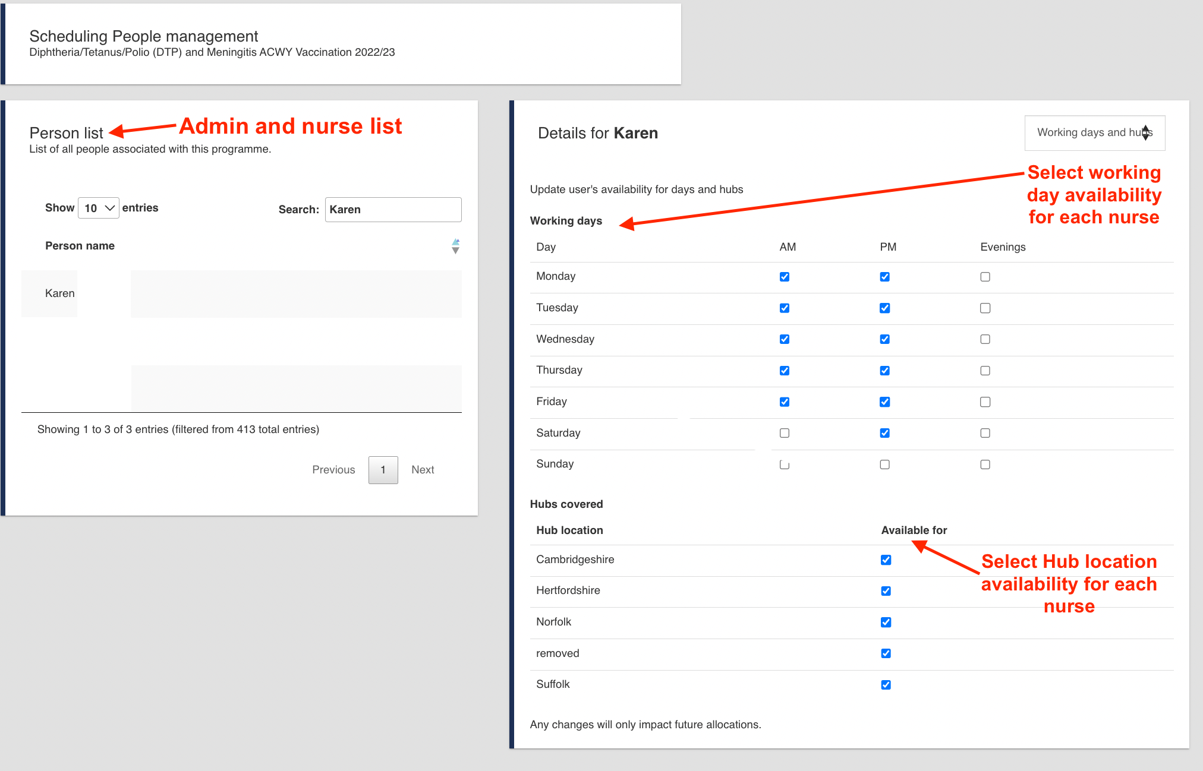Image resolution: width=1203 pixels, height=771 pixels.
Task: Uncheck Hertfordshire hub checkbox
Action: tap(886, 591)
